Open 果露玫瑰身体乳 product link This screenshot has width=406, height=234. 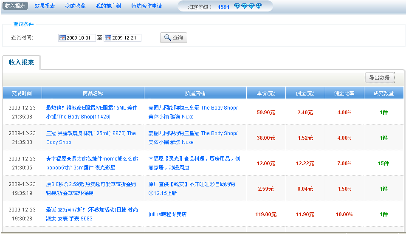point(91,138)
